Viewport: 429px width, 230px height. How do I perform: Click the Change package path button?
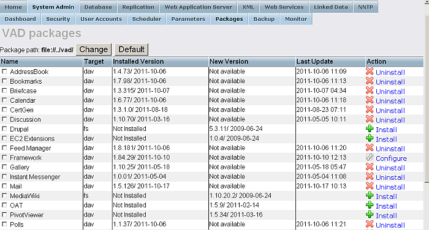pyautogui.click(x=94, y=50)
